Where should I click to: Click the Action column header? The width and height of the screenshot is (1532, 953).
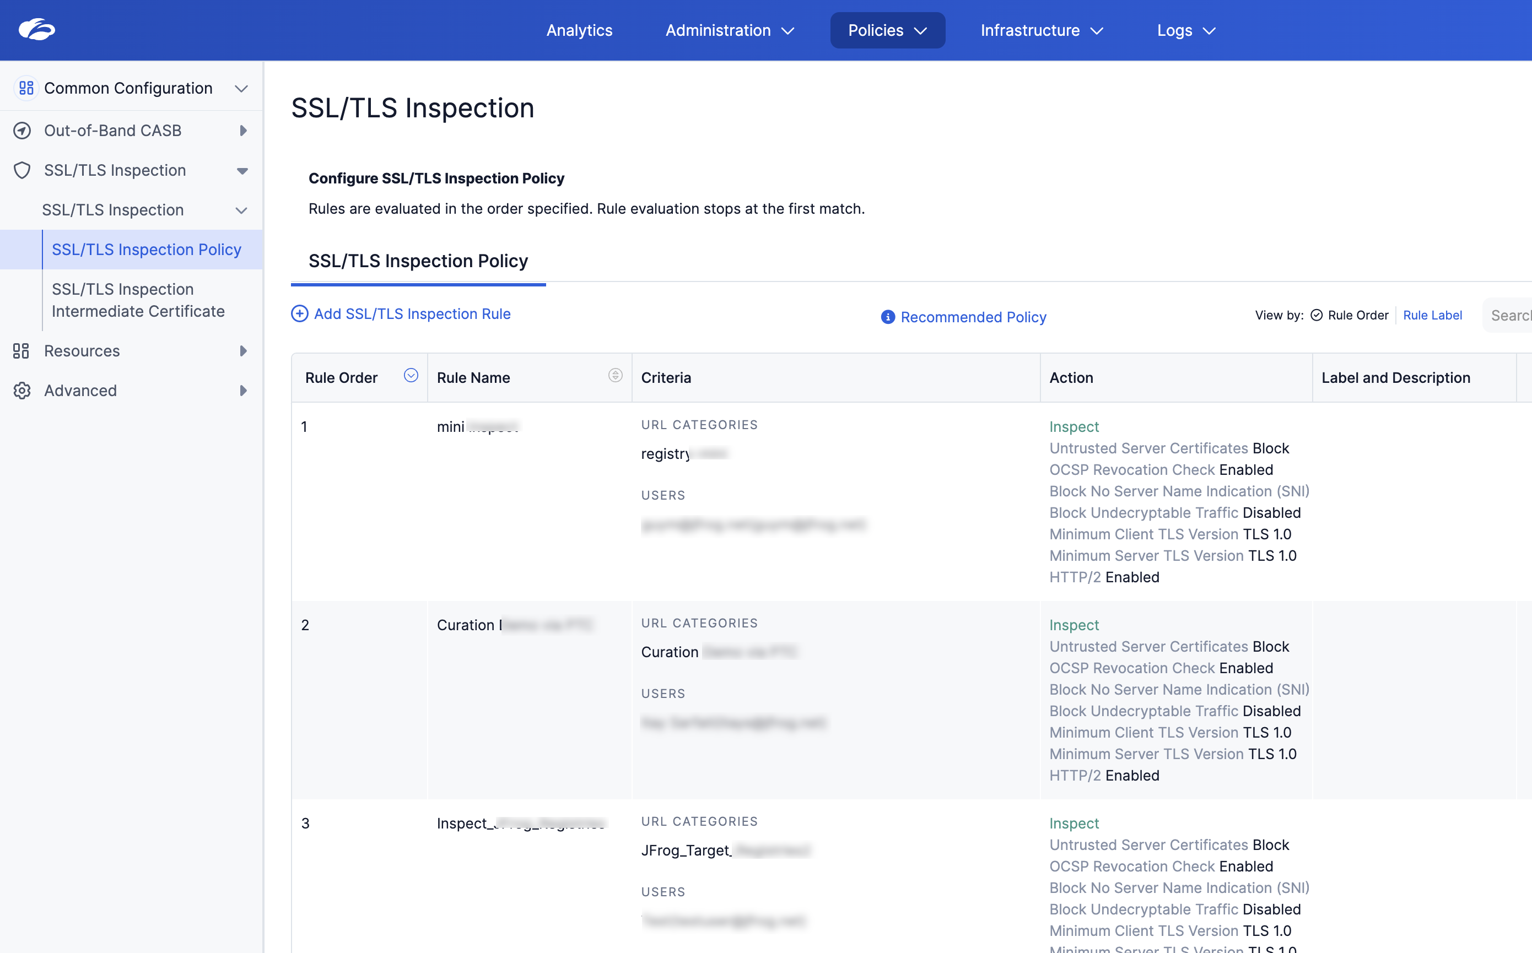click(x=1071, y=377)
